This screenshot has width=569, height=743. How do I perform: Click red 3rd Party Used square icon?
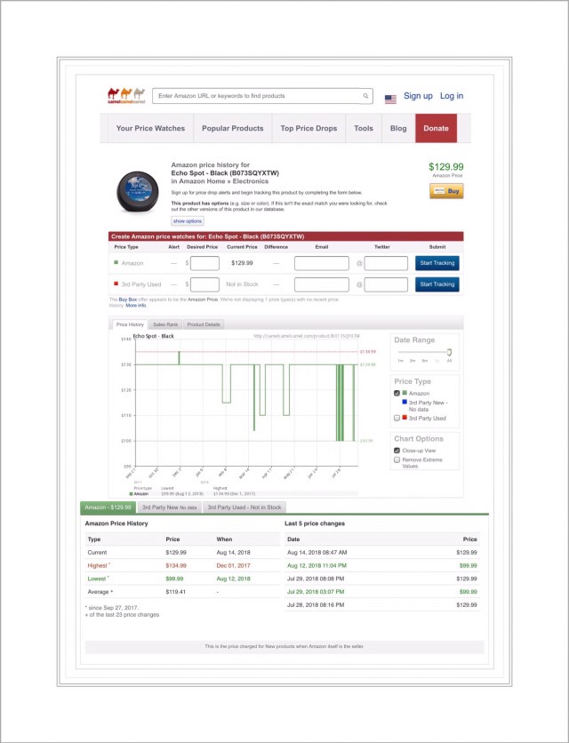pyautogui.click(x=116, y=284)
